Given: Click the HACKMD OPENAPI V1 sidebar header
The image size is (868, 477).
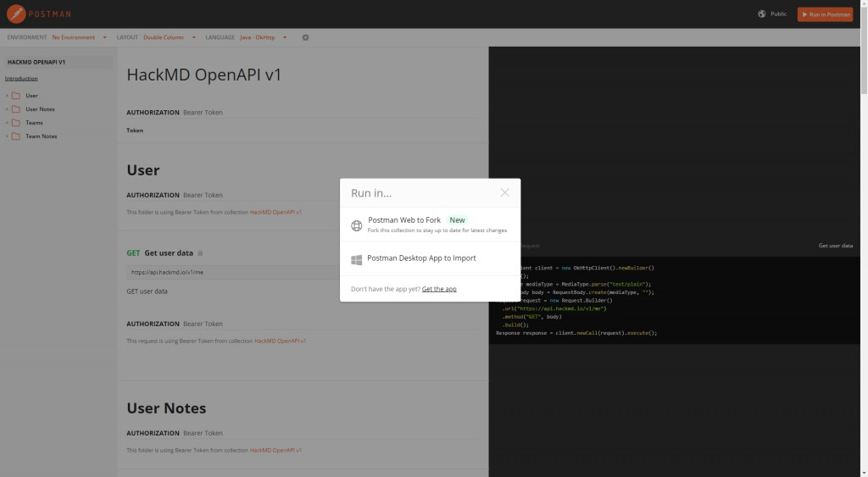Looking at the screenshot, I should pos(58,62).
